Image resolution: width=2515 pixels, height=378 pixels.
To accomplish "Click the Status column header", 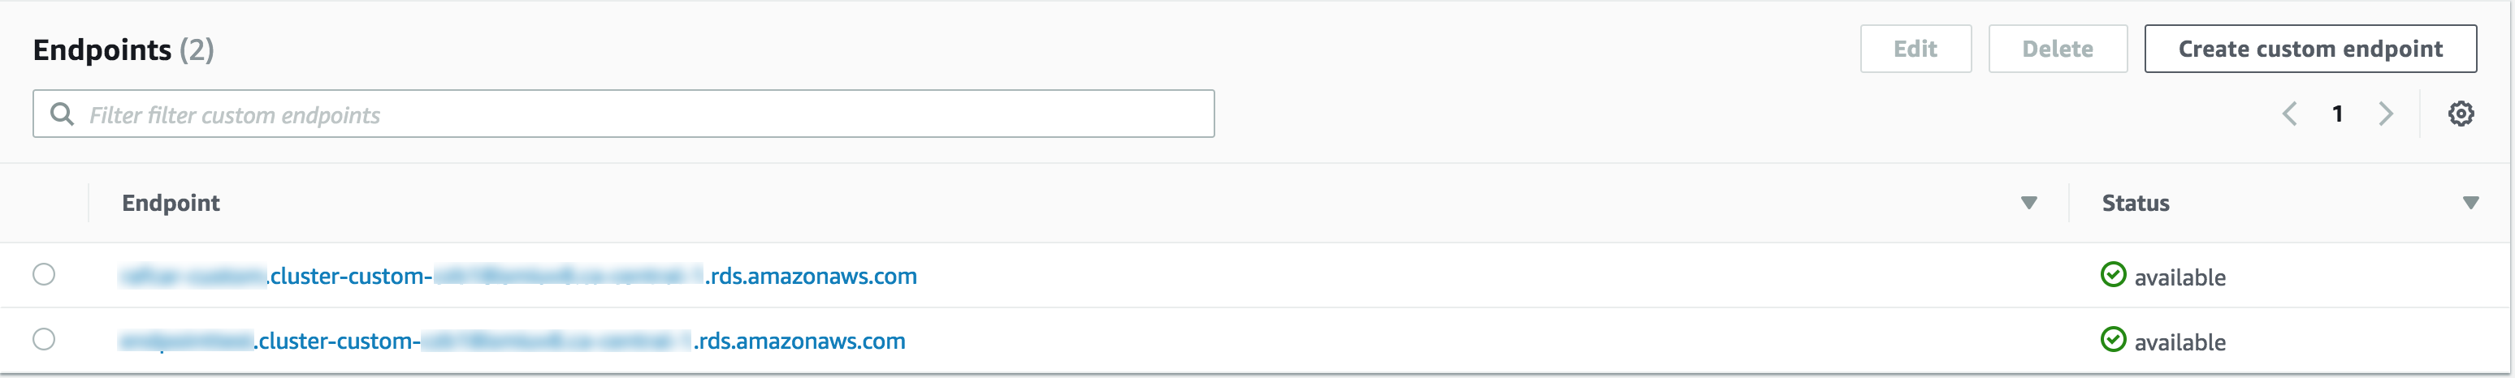I will [2135, 203].
